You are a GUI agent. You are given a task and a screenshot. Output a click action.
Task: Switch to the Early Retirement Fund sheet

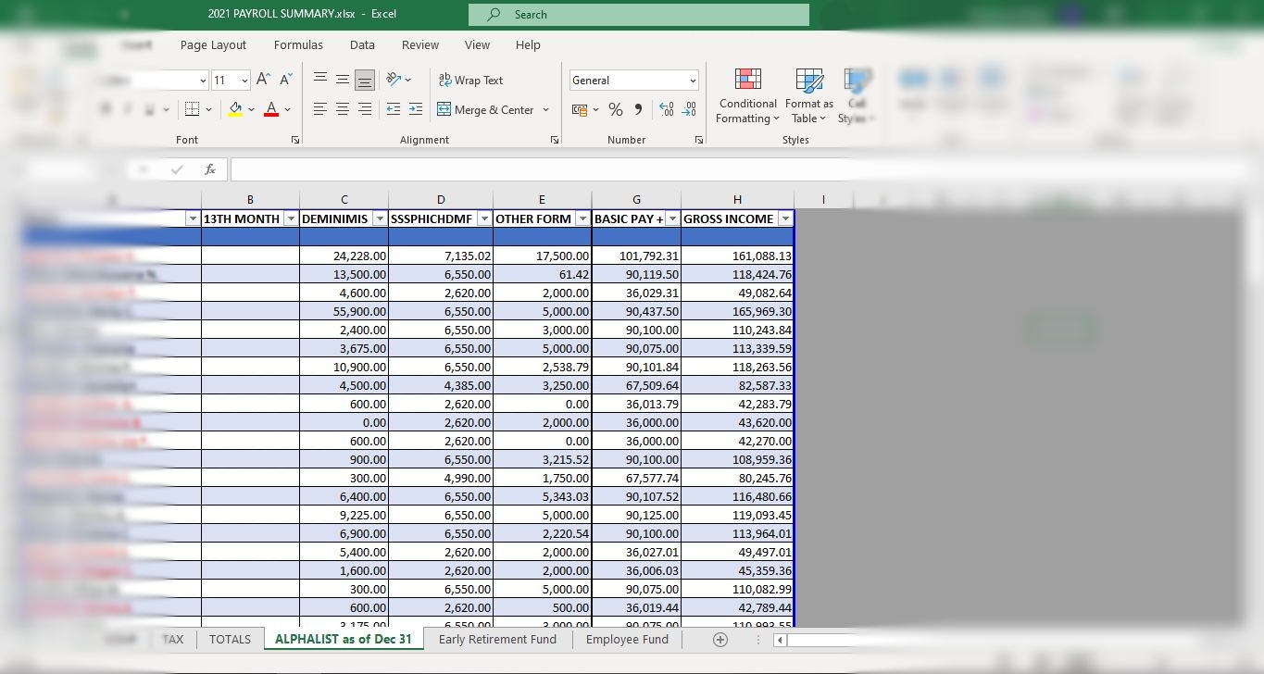(x=497, y=640)
